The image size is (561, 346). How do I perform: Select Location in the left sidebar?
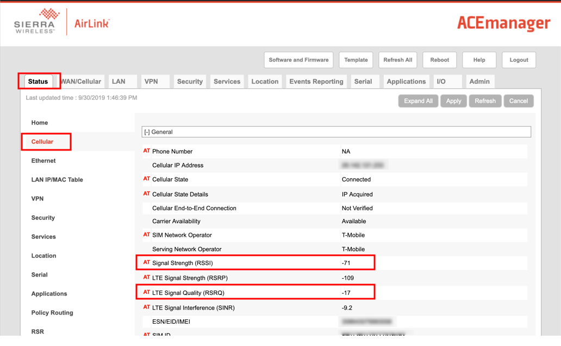tap(44, 256)
